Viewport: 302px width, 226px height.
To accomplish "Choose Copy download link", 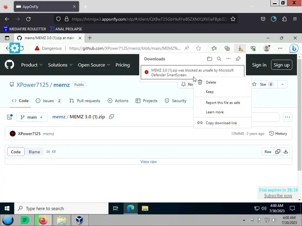I will [x=222, y=123].
